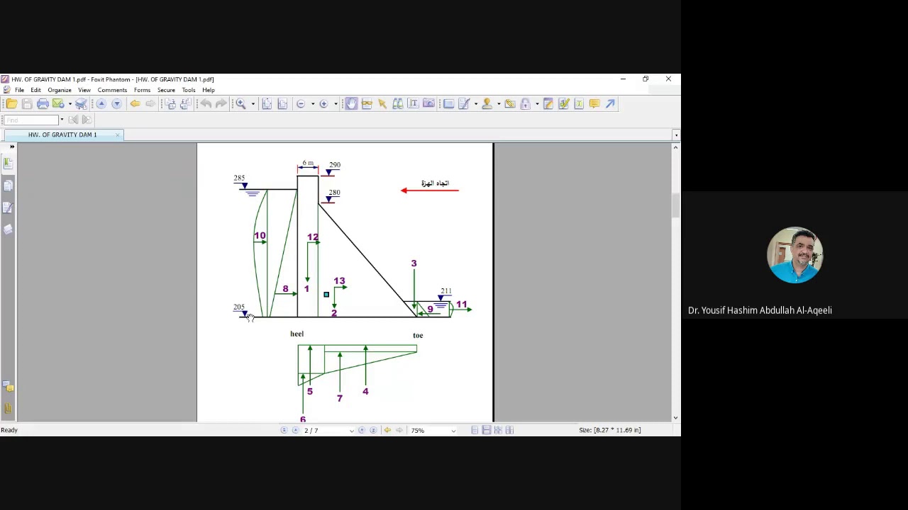Click the Next Page down-arrow icon
908x510 pixels.
click(116, 104)
